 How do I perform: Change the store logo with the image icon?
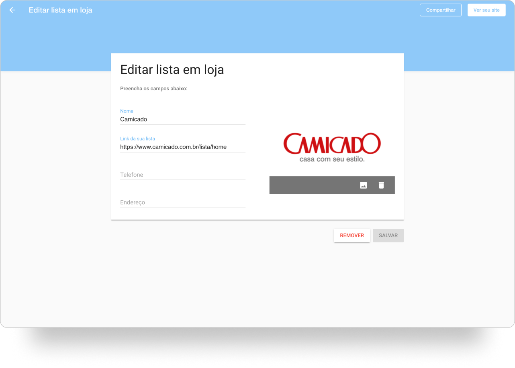click(364, 185)
